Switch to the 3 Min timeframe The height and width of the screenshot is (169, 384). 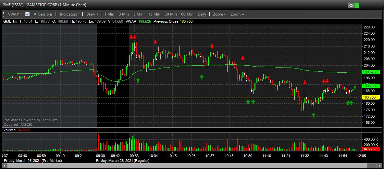coord(124,14)
